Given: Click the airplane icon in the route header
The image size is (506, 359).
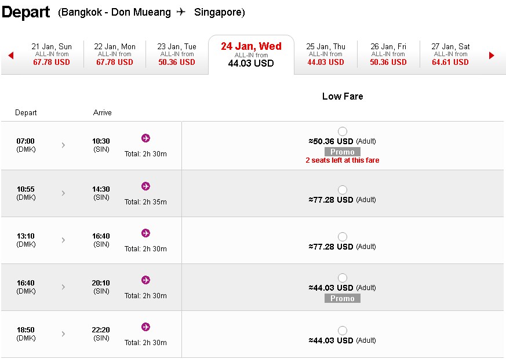Looking at the screenshot, I should coord(181,12).
